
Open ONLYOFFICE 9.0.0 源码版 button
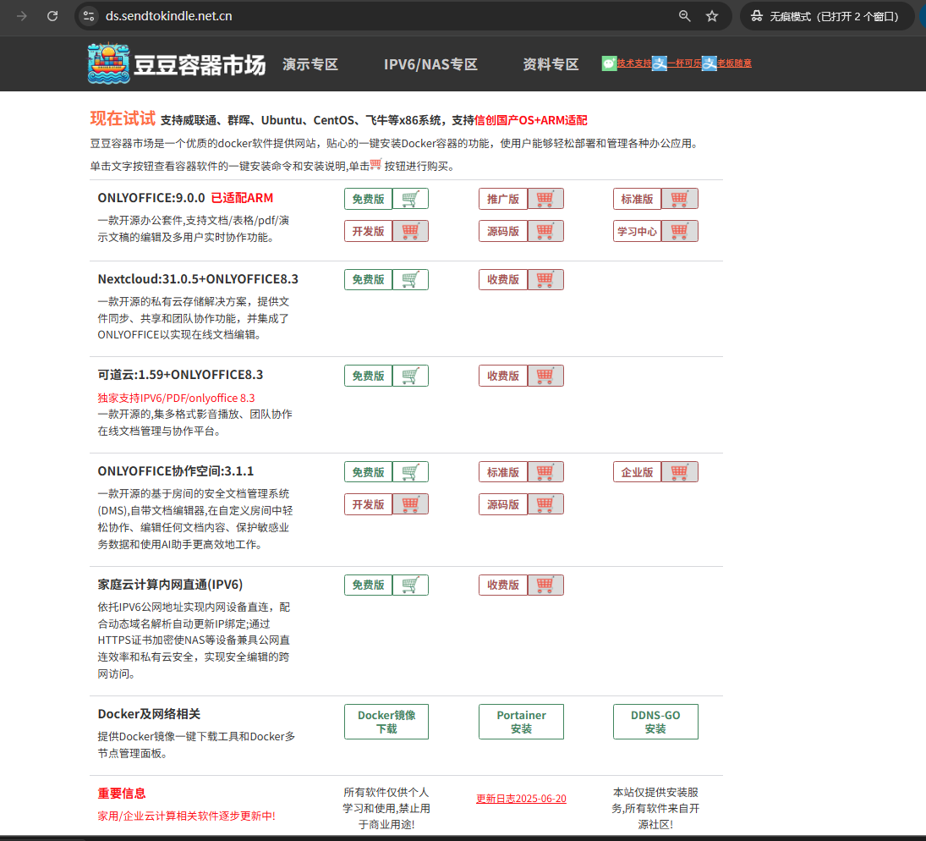(503, 231)
